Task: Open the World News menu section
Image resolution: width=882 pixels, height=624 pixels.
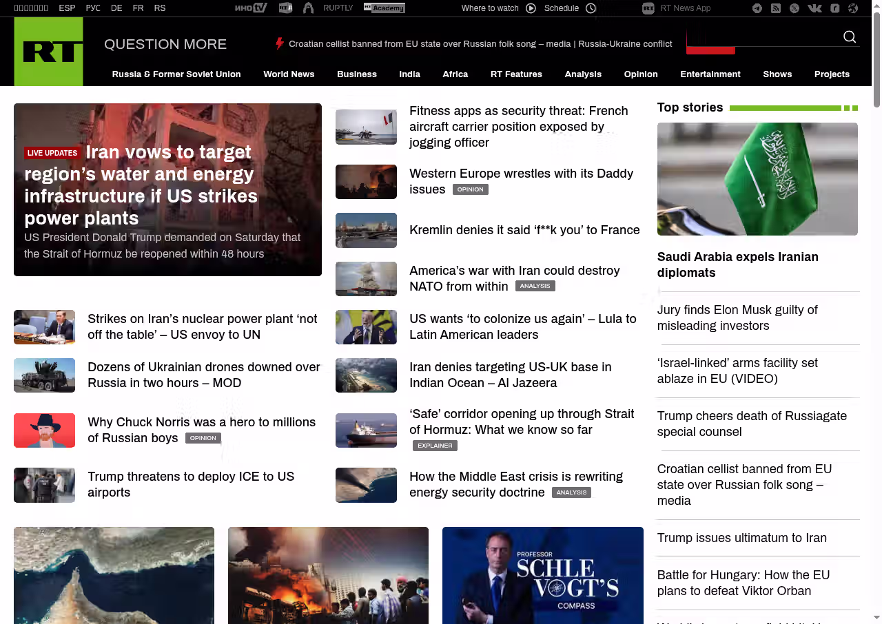Action: point(289,74)
